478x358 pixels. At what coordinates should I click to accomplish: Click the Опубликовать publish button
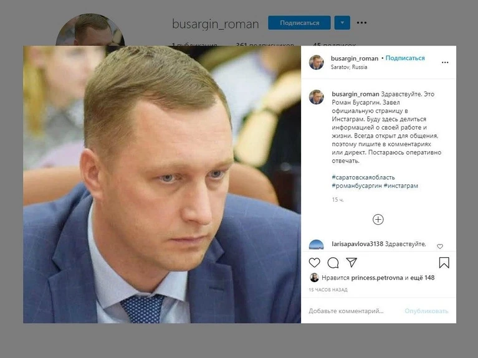coord(426,311)
